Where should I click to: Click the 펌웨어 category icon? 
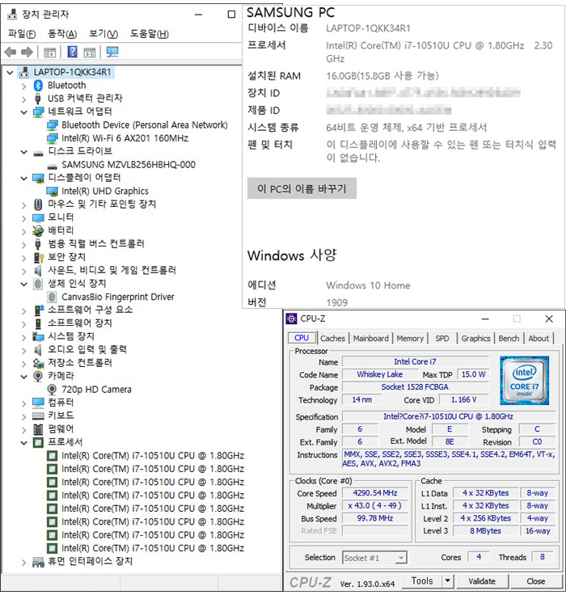point(38,429)
